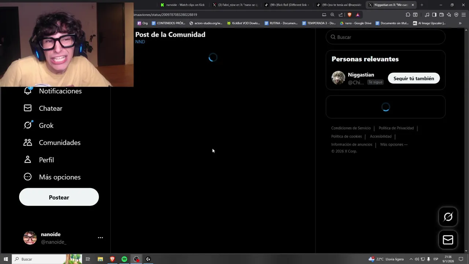
Task: Click the music note media control icon
Action: click(427, 15)
